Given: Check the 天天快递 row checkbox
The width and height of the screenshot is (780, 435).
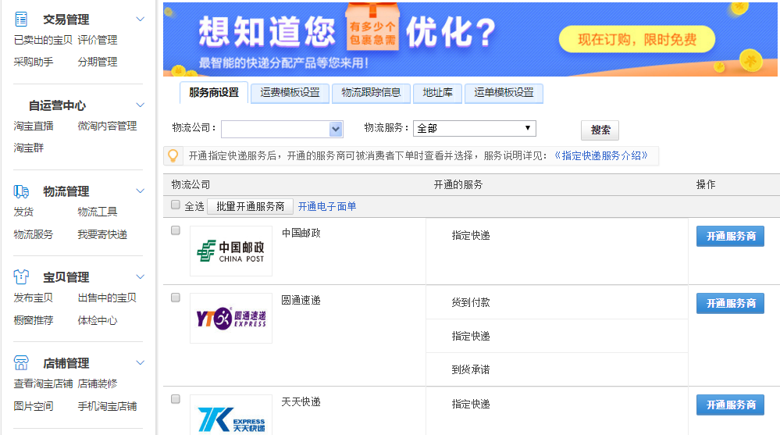Looking at the screenshot, I should (175, 398).
